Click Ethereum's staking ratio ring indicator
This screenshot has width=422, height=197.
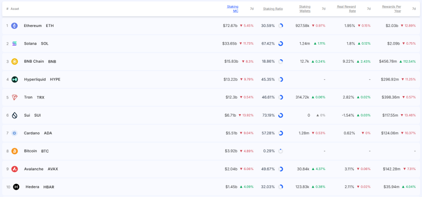tap(281, 26)
